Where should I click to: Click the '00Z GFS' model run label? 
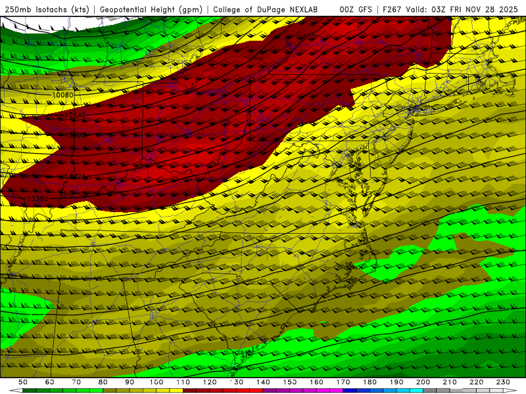(356, 9)
